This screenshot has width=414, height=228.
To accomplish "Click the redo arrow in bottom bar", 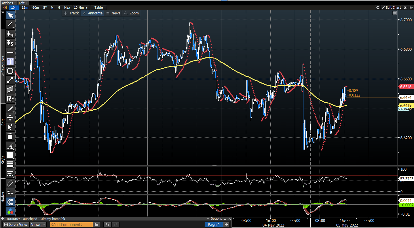I will pyautogui.click(x=115, y=225).
